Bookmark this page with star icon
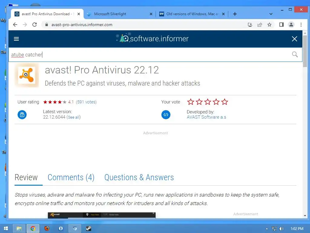 (269, 25)
